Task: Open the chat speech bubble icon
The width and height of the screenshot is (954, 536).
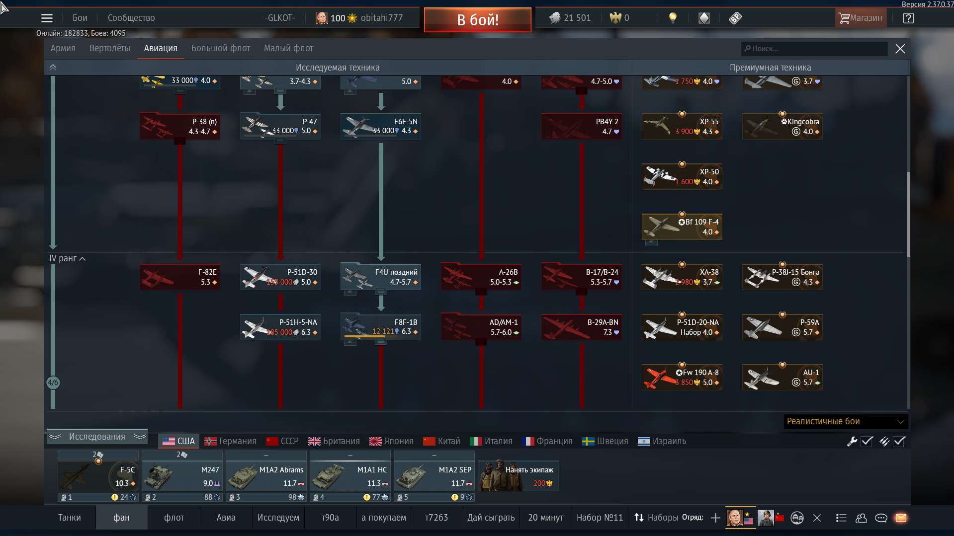Action: pos(881,518)
